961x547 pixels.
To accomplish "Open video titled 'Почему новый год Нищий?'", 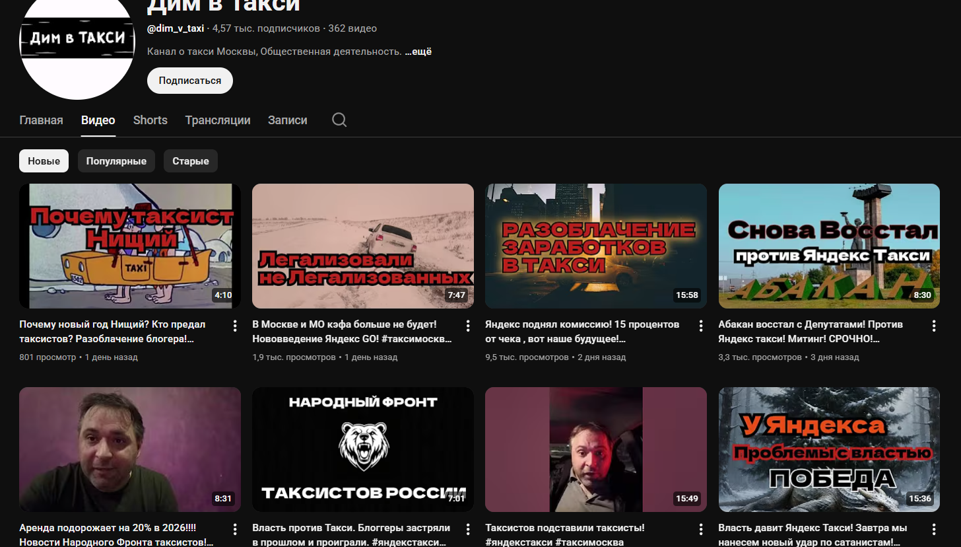I will click(113, 332).
